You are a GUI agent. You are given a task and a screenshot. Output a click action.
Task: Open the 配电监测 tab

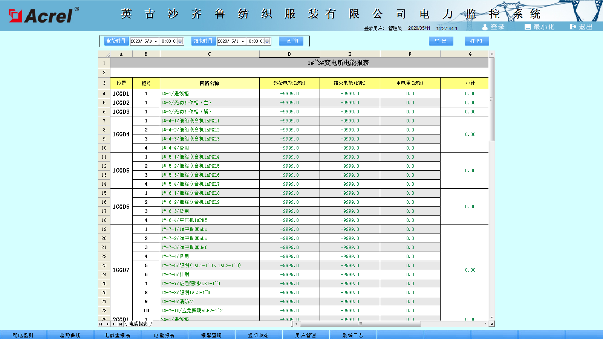[x=23, y=335]
